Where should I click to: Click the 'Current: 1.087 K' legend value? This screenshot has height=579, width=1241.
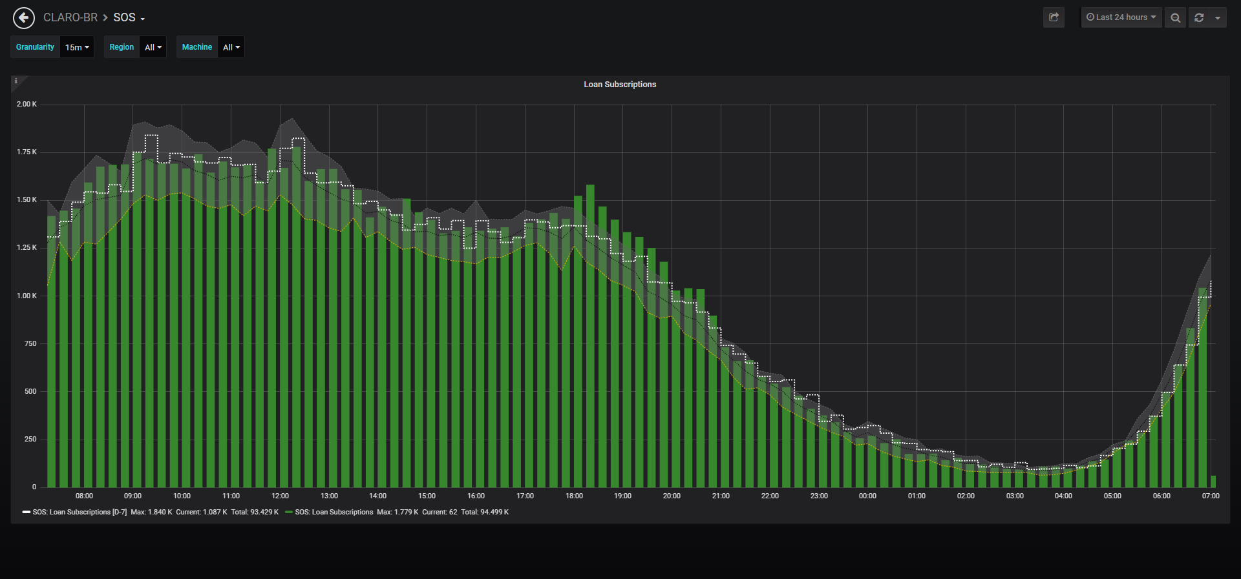[202, 512]
